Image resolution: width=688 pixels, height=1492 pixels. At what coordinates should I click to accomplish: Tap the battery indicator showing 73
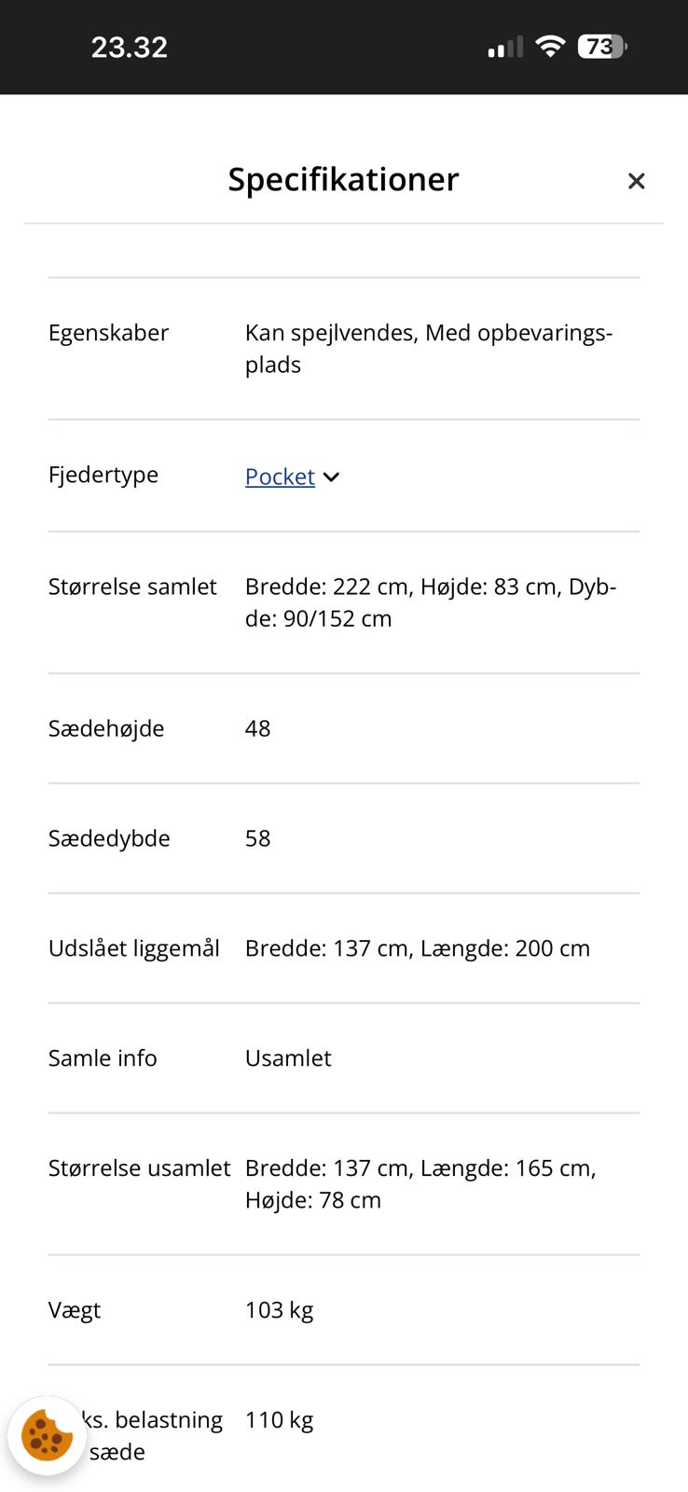[x=601, y=46]
